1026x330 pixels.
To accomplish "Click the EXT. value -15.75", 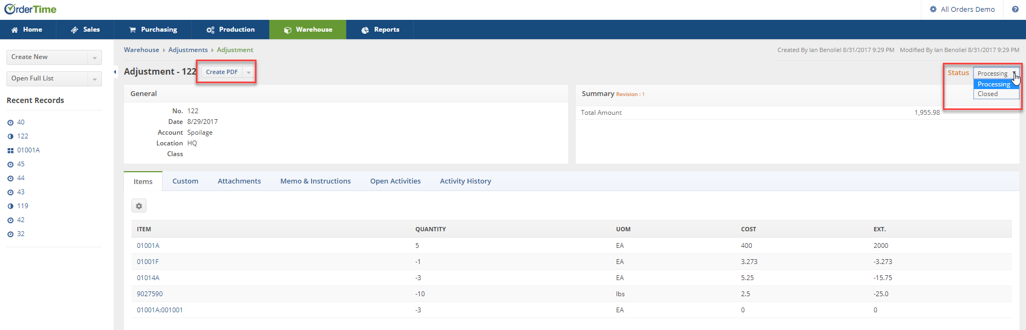I will pos(883,278).
